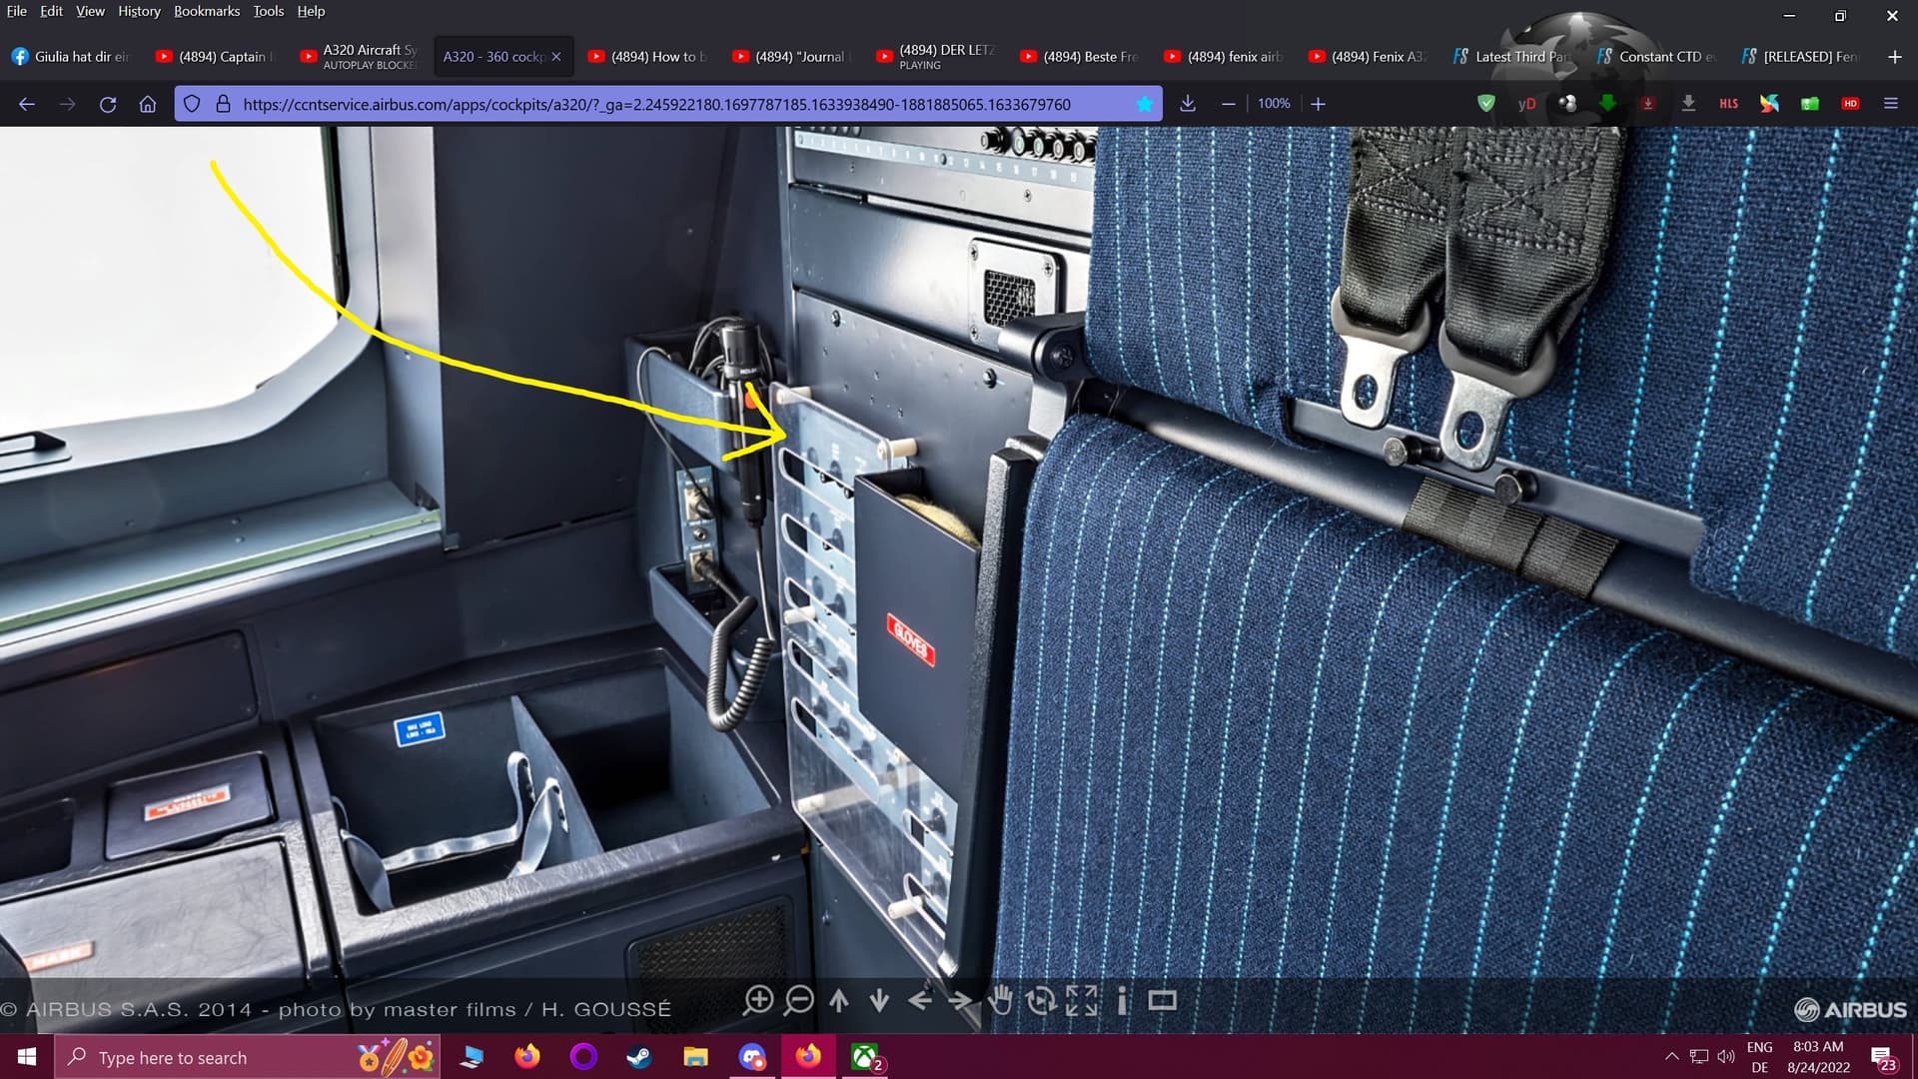The image size is (1918, 1079).
Task: Toggle the hand drag mode icon
Action: tap(1000, 1000)
